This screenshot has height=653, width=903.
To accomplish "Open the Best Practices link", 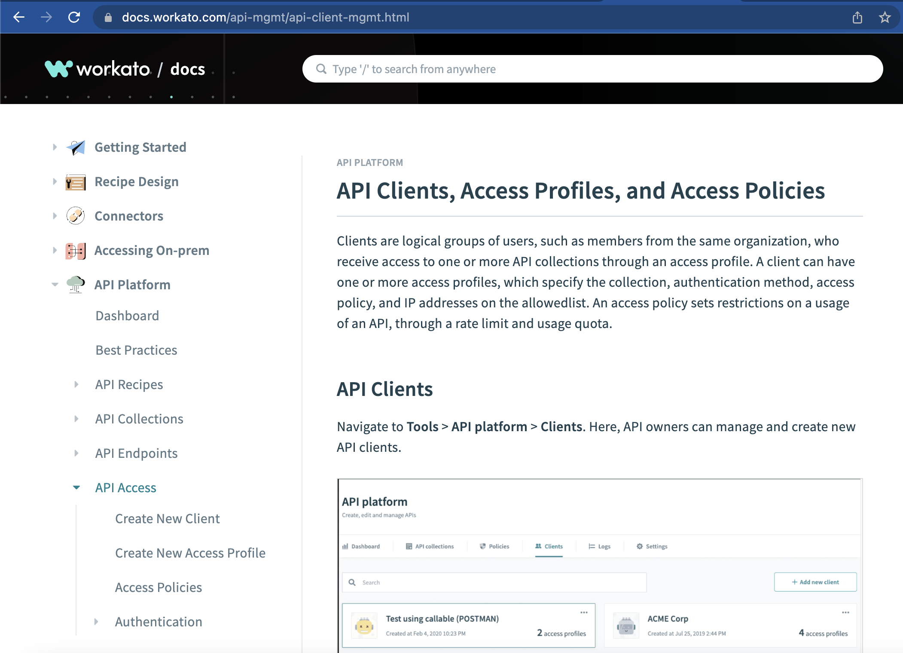I will [x=136, y=350].
